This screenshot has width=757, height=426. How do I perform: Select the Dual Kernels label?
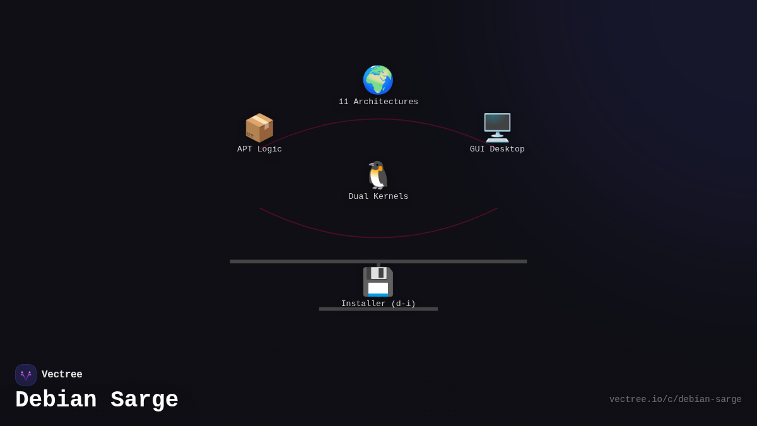[x=378, y=196]
